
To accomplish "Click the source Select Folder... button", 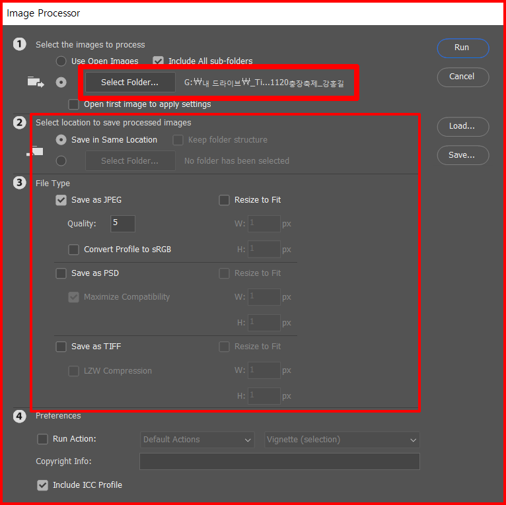I will [130, 83].
